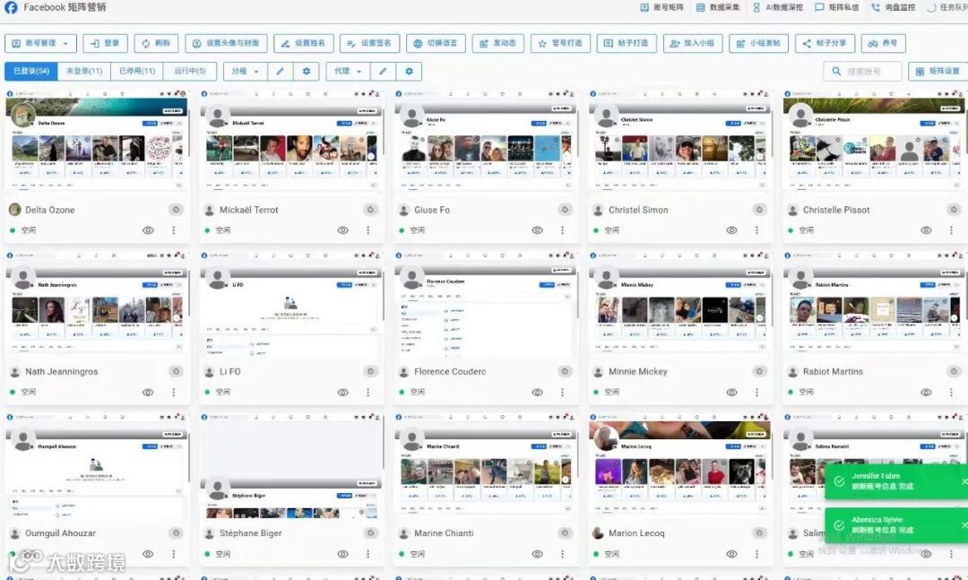Click round icon next to Delta Ozone
The width and height of the screenshot is (968, 580).
point(176,210)
